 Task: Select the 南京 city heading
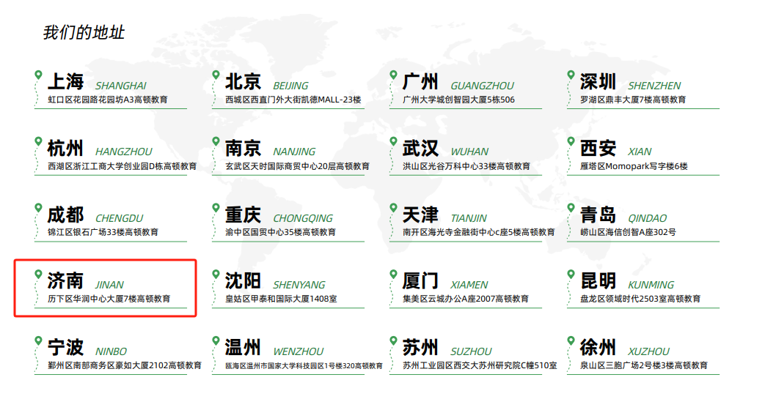click(x=243, y=148)
